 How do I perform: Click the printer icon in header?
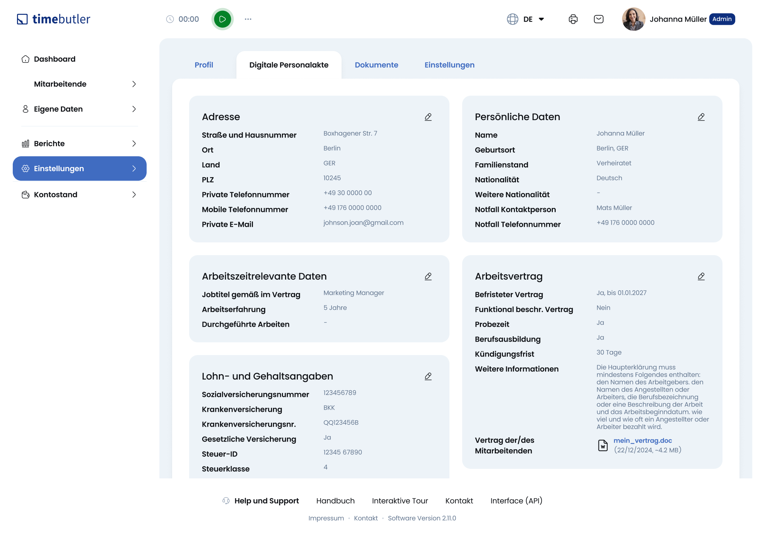pos(573,19)
